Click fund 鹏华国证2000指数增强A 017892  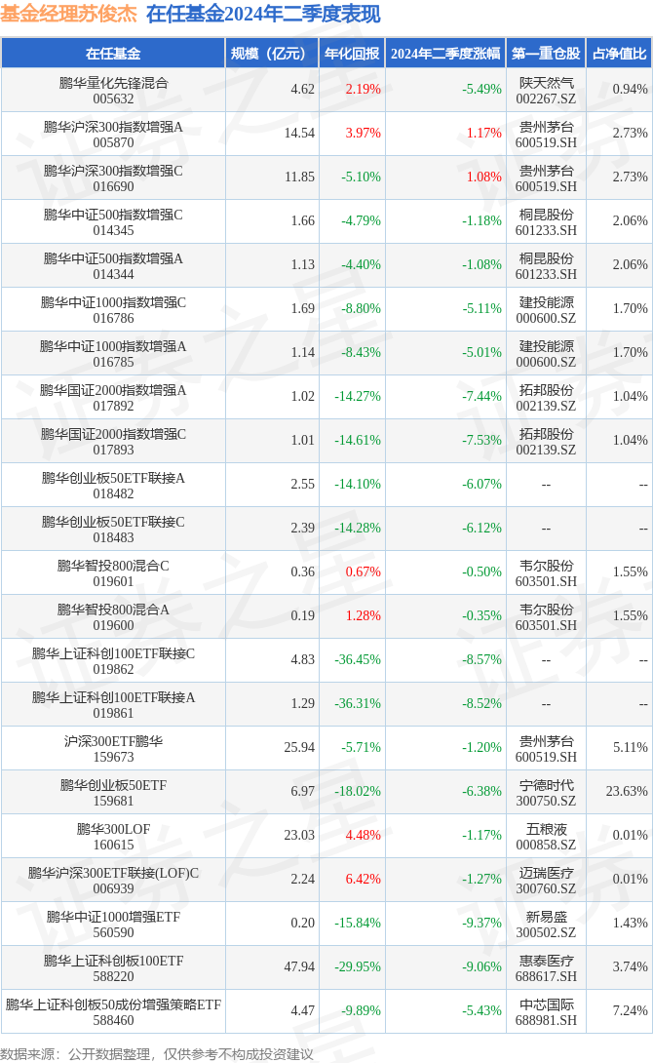(x=113, y=398)
